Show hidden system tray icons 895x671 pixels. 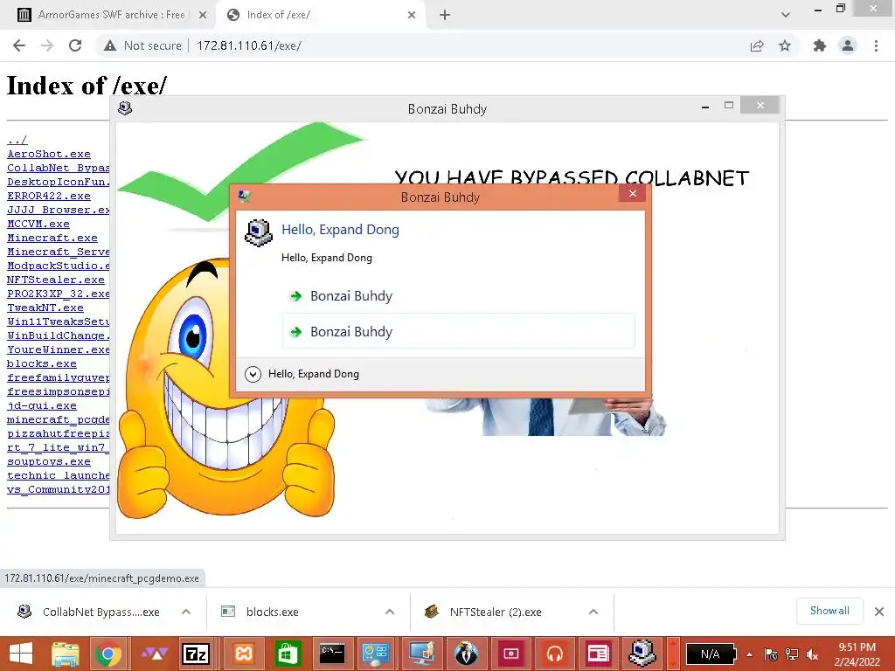tap(749, 654)
